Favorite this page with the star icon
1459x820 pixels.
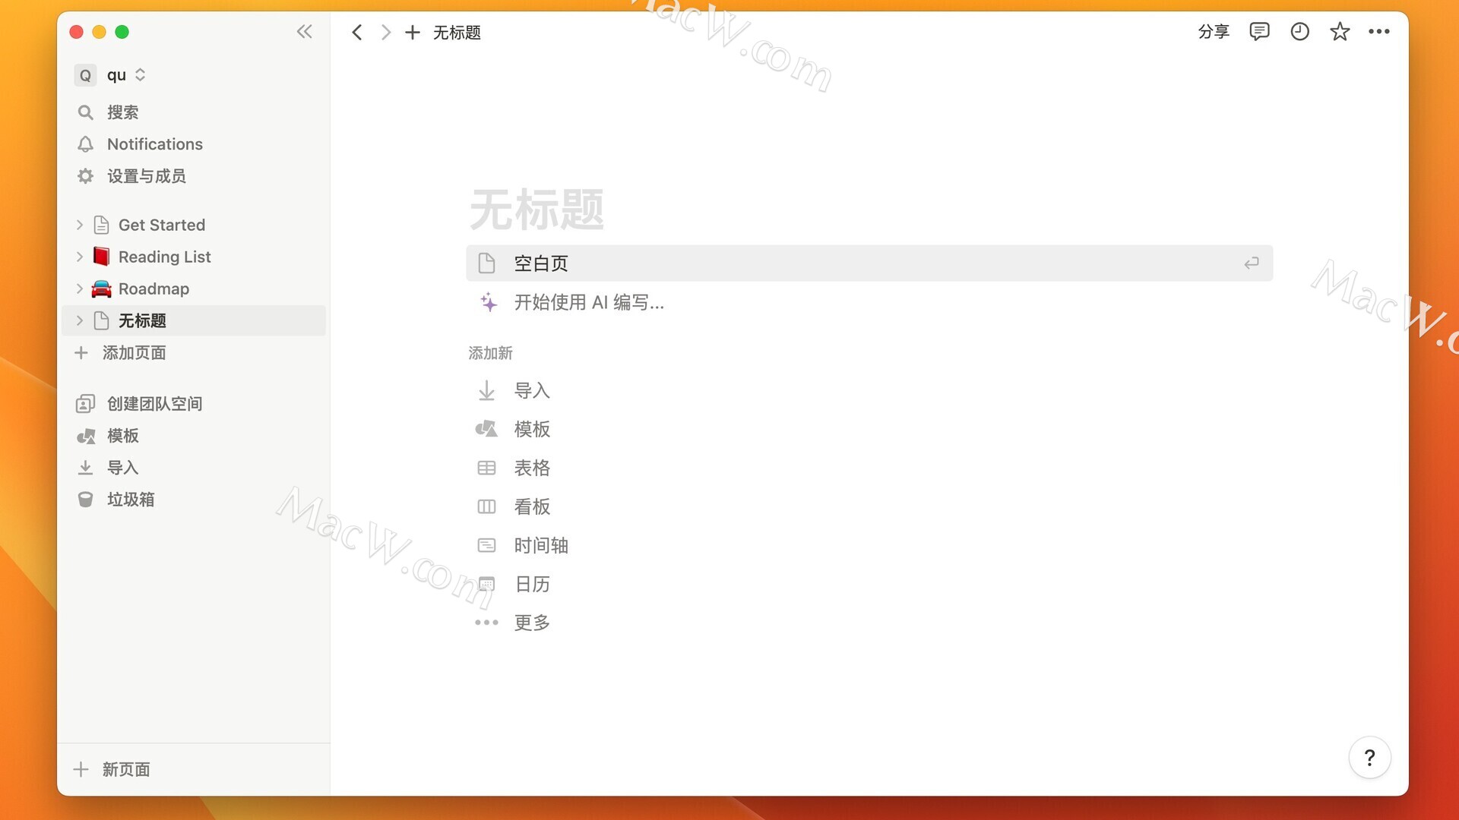pos(1340,32)
